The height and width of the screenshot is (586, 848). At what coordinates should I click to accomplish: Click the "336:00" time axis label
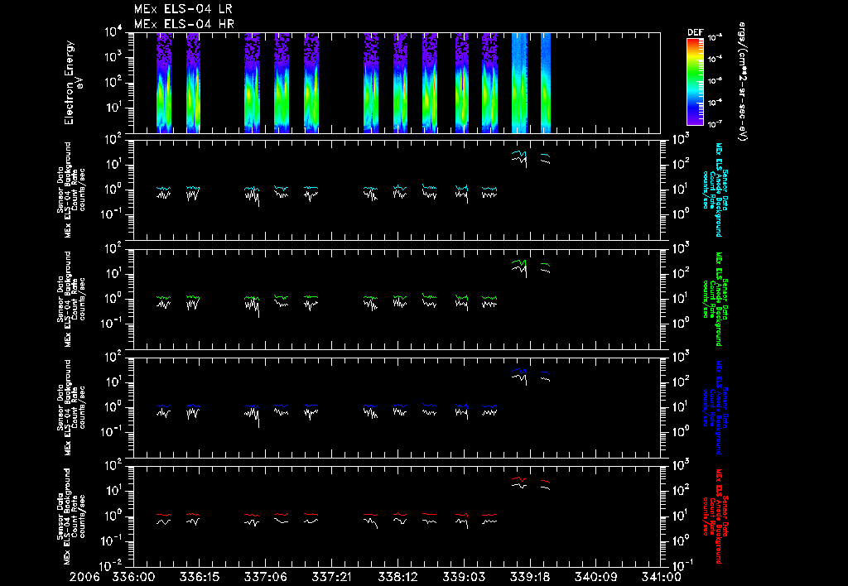point(133,577)
